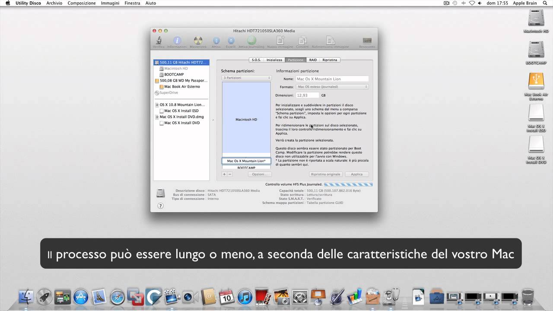The height and width of the screenshot is (311, 553).
Task: Click the Ridimensiona immagine toolbar icon
Action: tap(331, 40)
